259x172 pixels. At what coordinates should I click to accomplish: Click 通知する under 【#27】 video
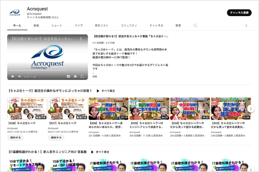point(56,138)
